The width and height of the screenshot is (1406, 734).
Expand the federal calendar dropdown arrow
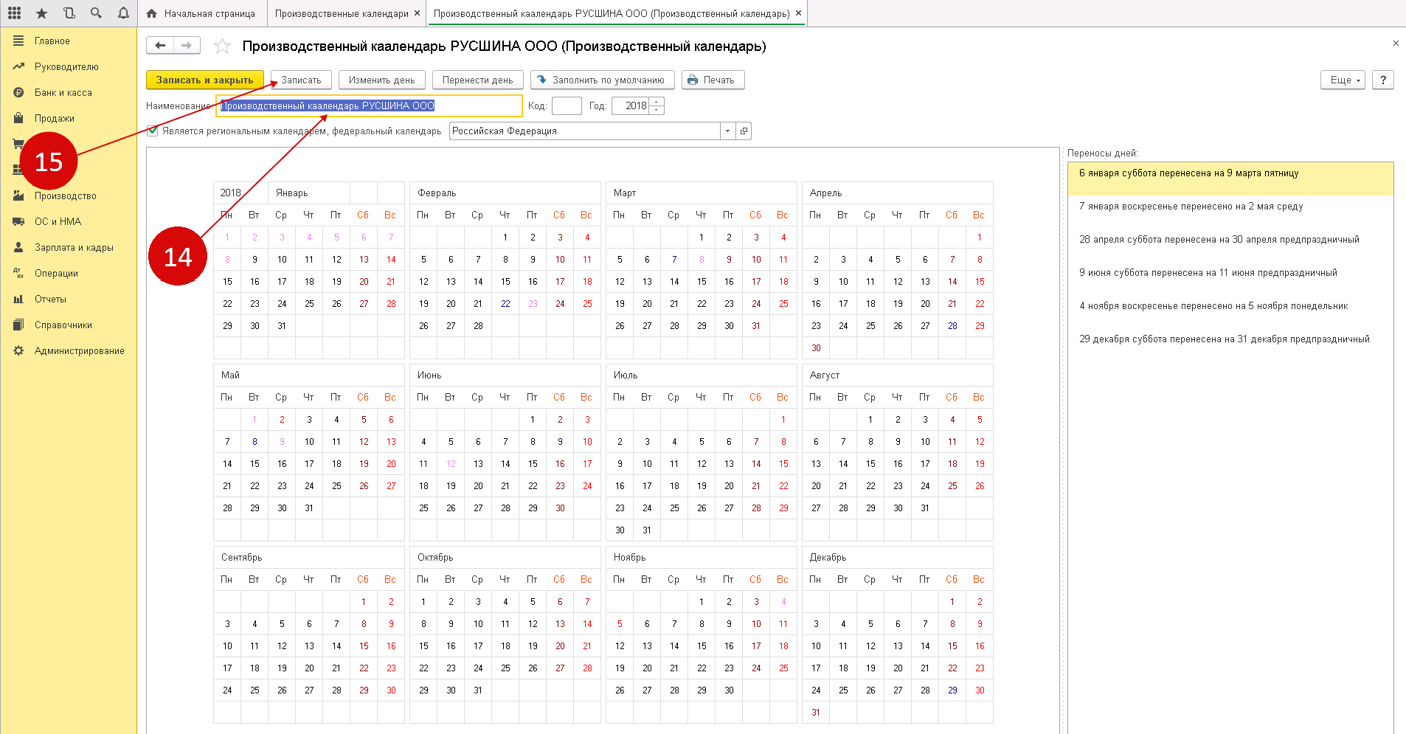(x=727, y=131)
